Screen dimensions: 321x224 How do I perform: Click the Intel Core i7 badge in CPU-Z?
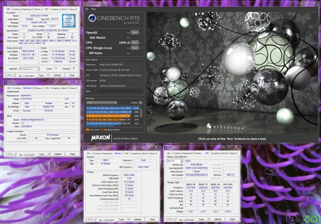(69, 20)
